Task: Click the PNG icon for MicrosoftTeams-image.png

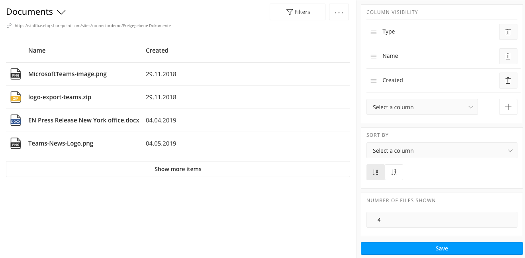Action: pos(16,74)
